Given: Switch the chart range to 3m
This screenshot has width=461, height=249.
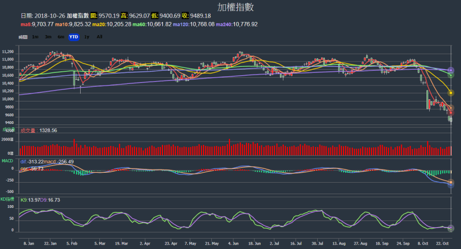Looking at the screenshot, I should click(48, 37).
